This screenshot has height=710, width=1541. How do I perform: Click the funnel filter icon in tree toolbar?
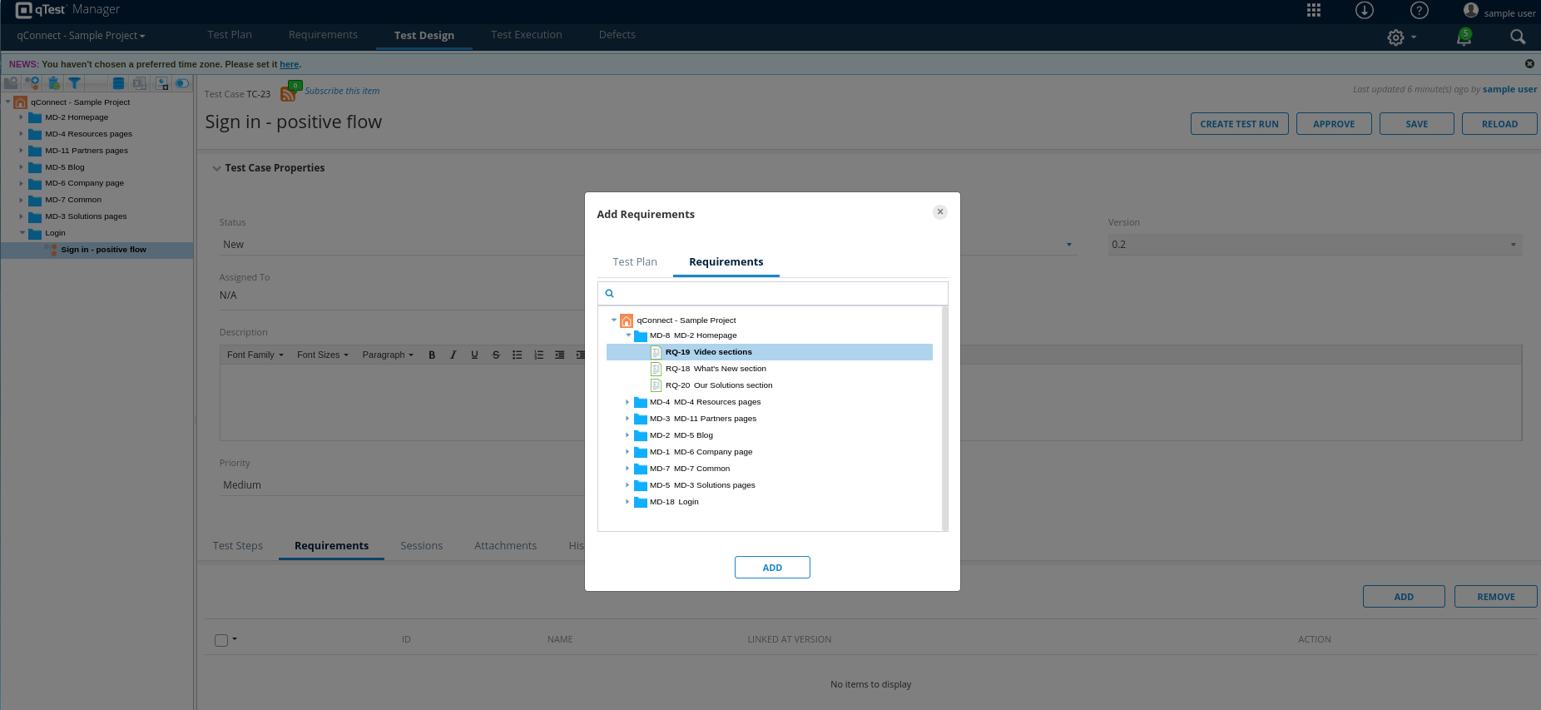point(75,83)
